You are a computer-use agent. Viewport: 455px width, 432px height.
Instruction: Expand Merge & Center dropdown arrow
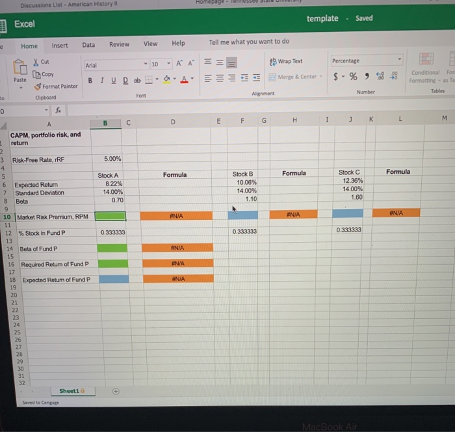point(321,76)
